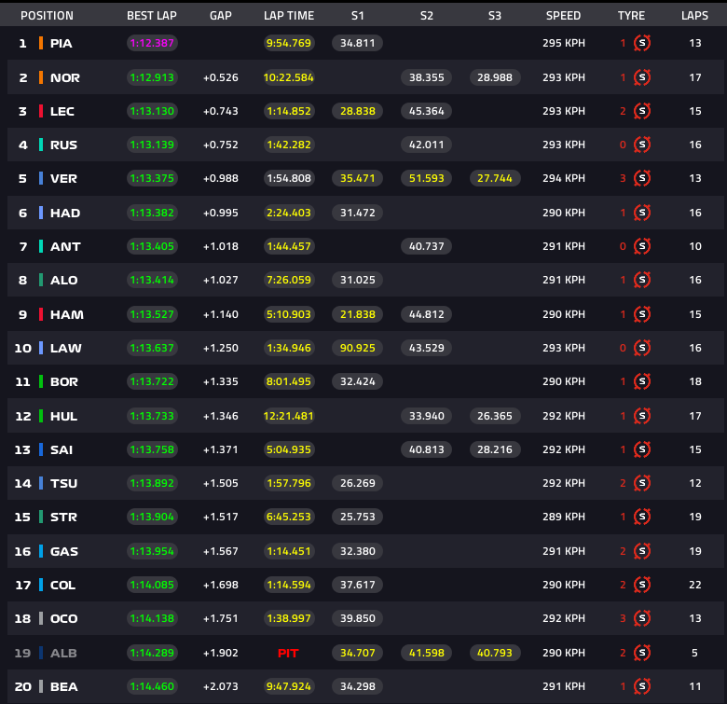Click COL's lap time 1:14.594
Screen dimensions: 727x704
[289, 585]
